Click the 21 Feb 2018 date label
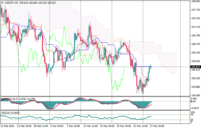 pos(7,126)
